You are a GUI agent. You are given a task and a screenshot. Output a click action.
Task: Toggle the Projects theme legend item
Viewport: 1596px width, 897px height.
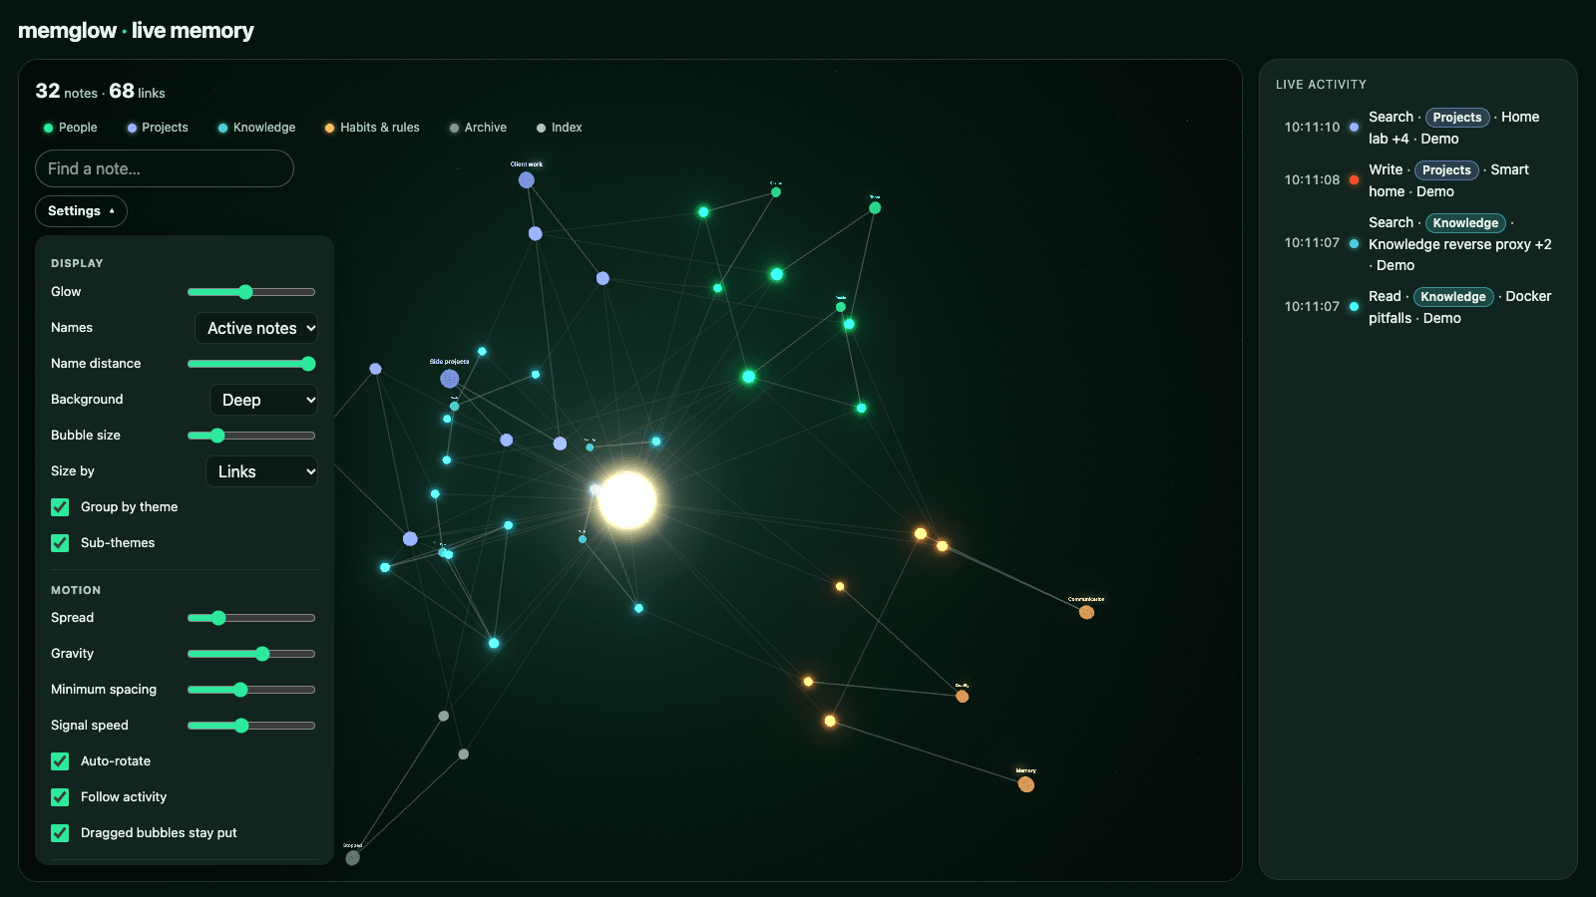[x=158, y=128]
